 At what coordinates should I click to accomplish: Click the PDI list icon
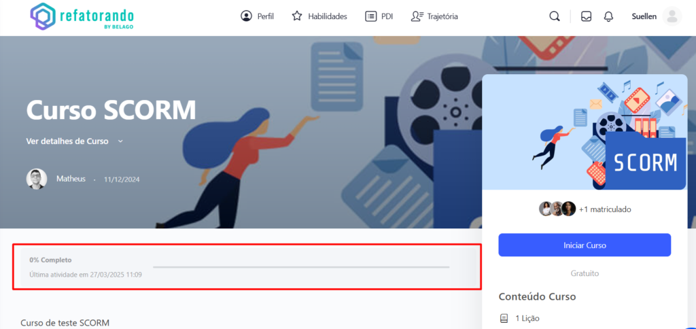tap(370, 16)
